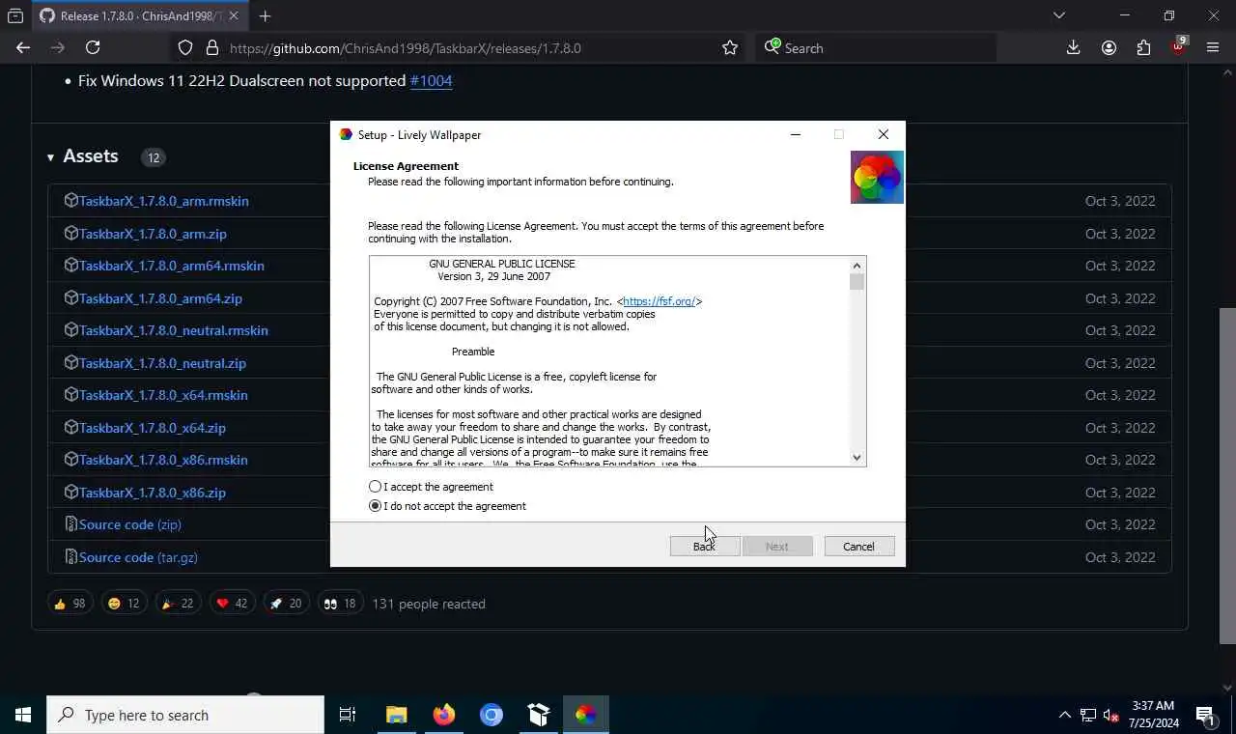The height and width of the screenshot is (734, 1236).
Task: Select 'I do not accept the agreement' option
Action: click(375, 506)
